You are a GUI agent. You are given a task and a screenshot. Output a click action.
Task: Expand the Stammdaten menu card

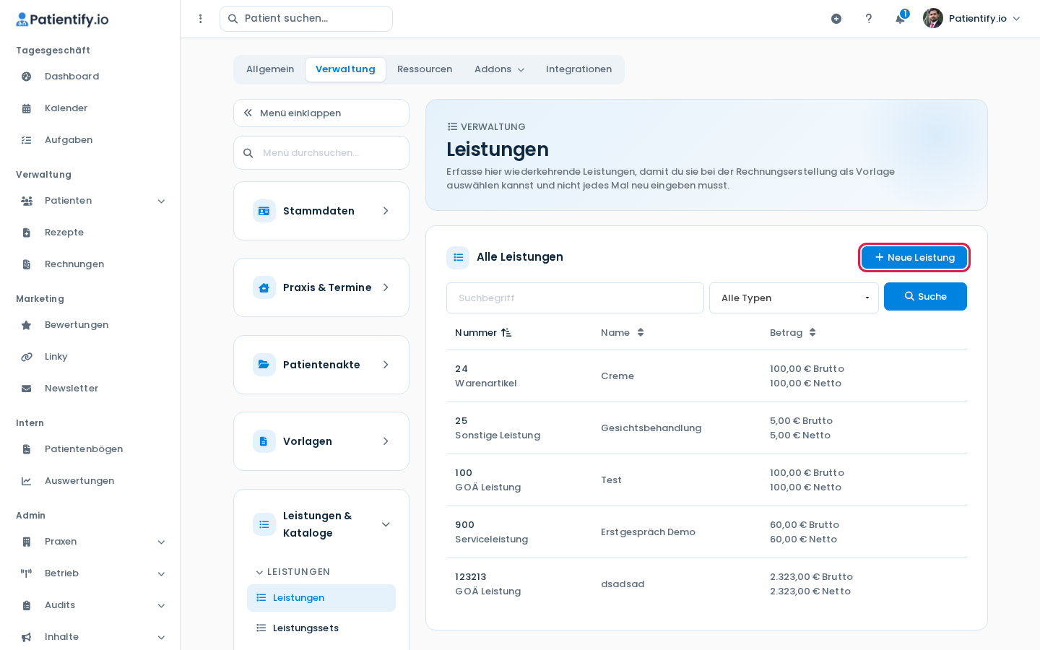click(321, 211)
